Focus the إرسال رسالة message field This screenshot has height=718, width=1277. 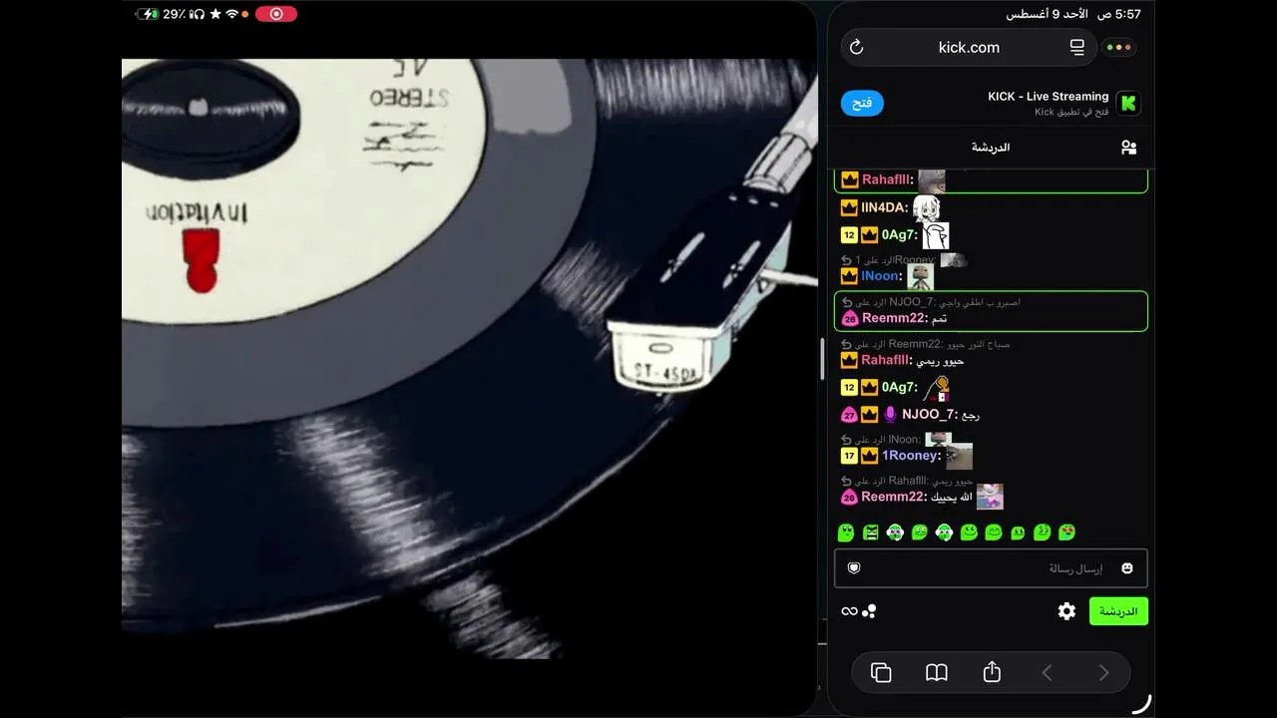pyautogui.click(x=991, y=568)
